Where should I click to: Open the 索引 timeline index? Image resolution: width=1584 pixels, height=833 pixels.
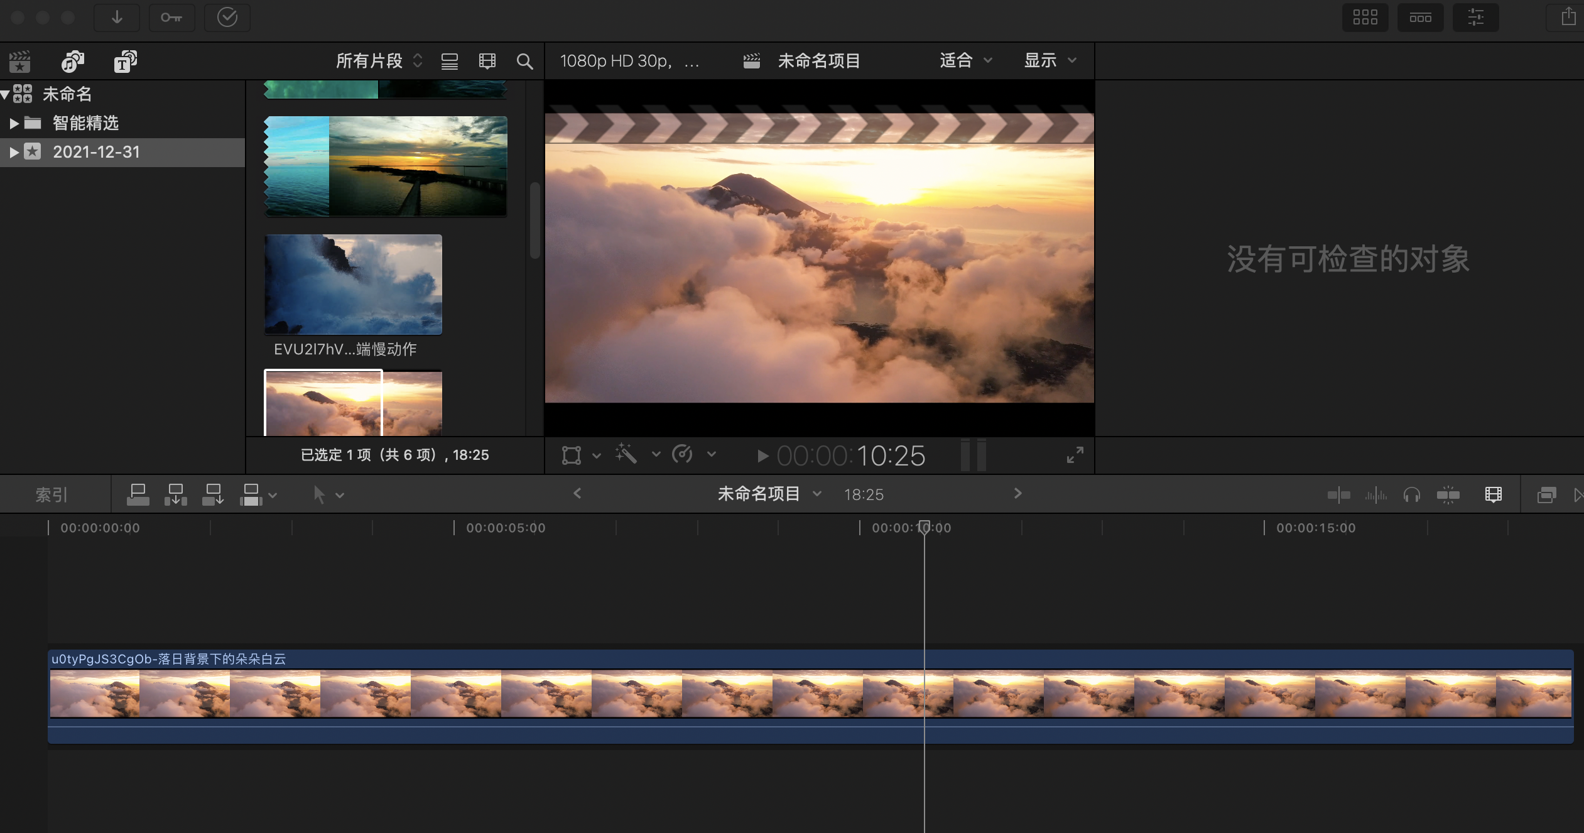coord(52,495)
